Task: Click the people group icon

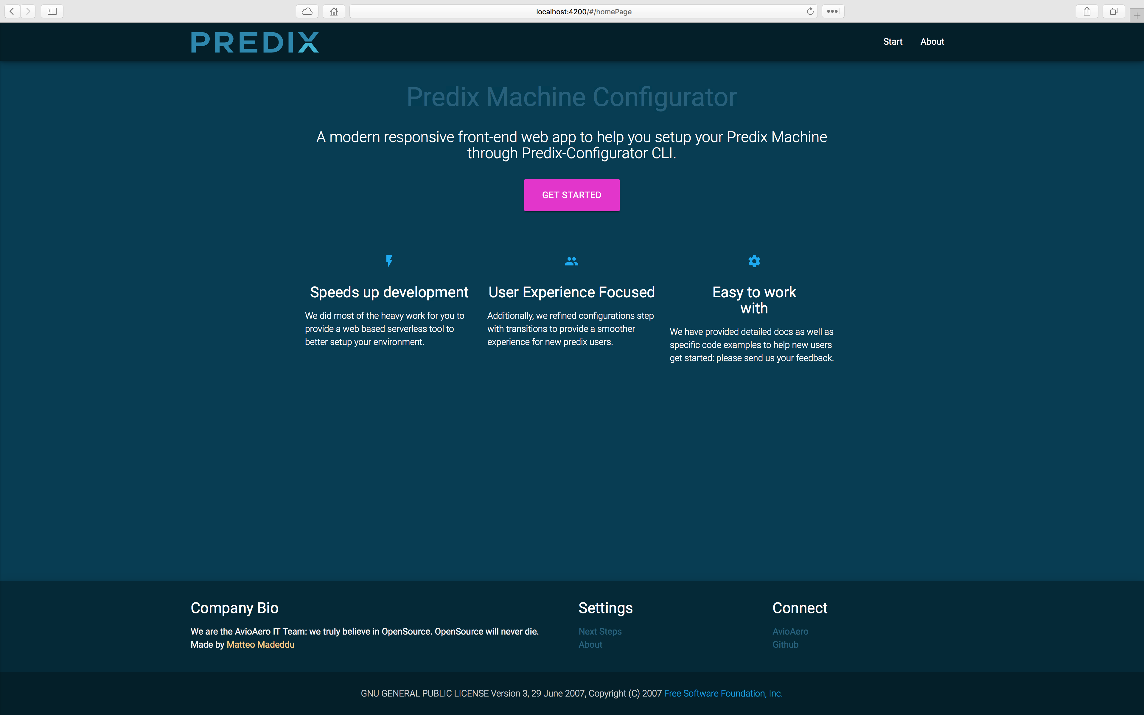Action: pos(571,261)
